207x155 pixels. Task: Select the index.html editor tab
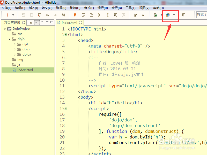coord(69,22)
